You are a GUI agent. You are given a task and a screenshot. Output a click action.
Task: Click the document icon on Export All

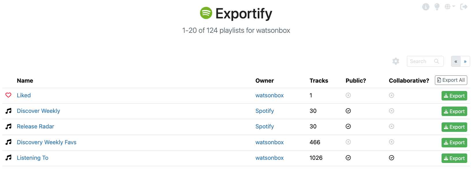[439, 80]
